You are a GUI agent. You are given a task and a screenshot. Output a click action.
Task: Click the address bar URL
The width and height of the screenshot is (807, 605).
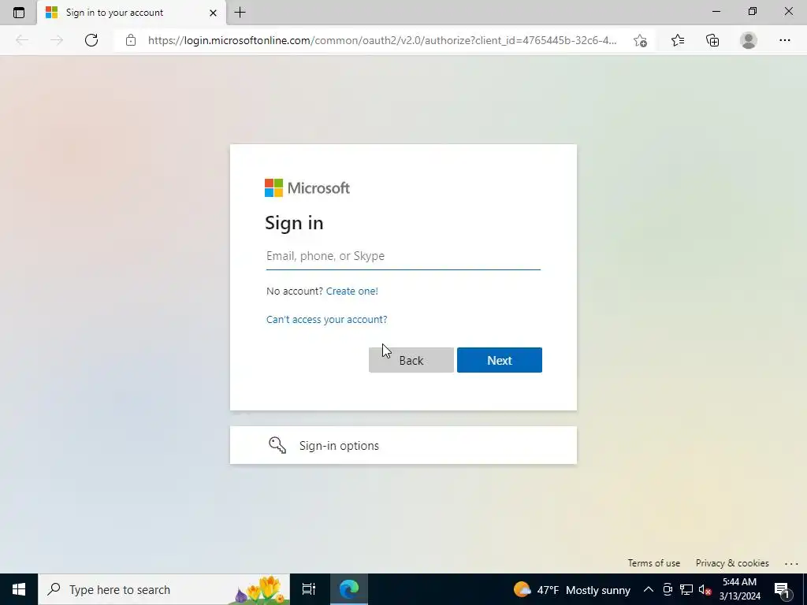pyautogui.click(x=382, y=40)
